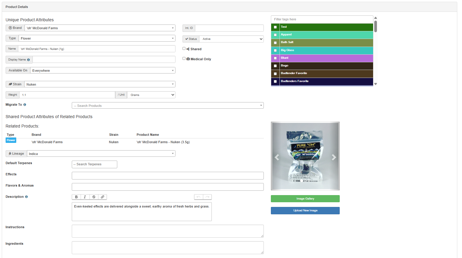Click the insert link icon in description toolbar
462x258 pixels.
(103, 197)
